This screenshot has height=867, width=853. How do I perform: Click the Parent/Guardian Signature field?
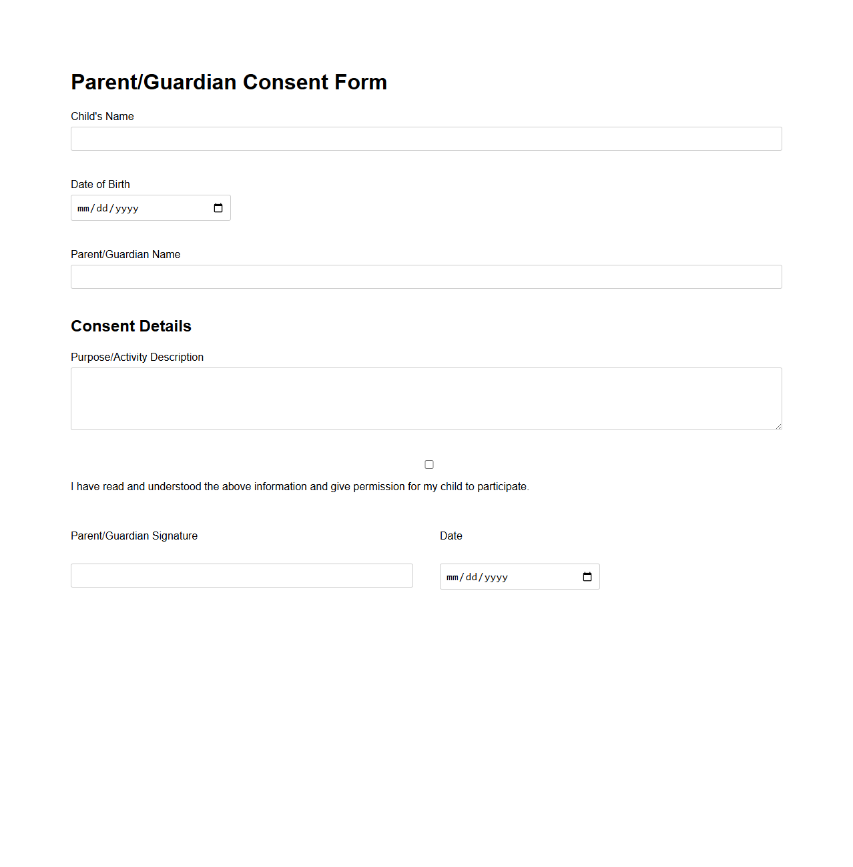point(242,575)
